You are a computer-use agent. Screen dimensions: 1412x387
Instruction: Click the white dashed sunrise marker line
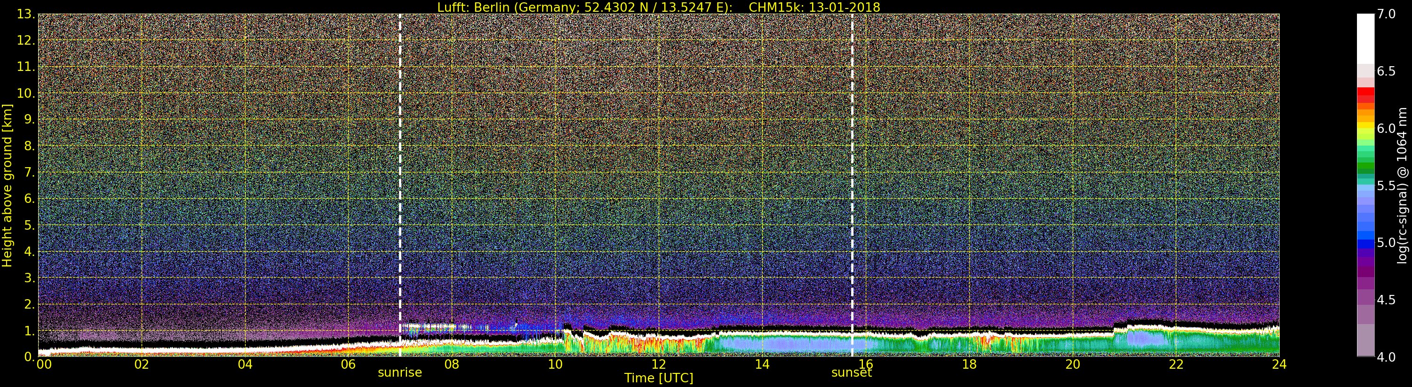[x=400, y=164]
